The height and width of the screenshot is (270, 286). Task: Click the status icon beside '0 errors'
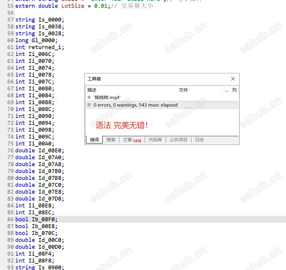(89, 105)
